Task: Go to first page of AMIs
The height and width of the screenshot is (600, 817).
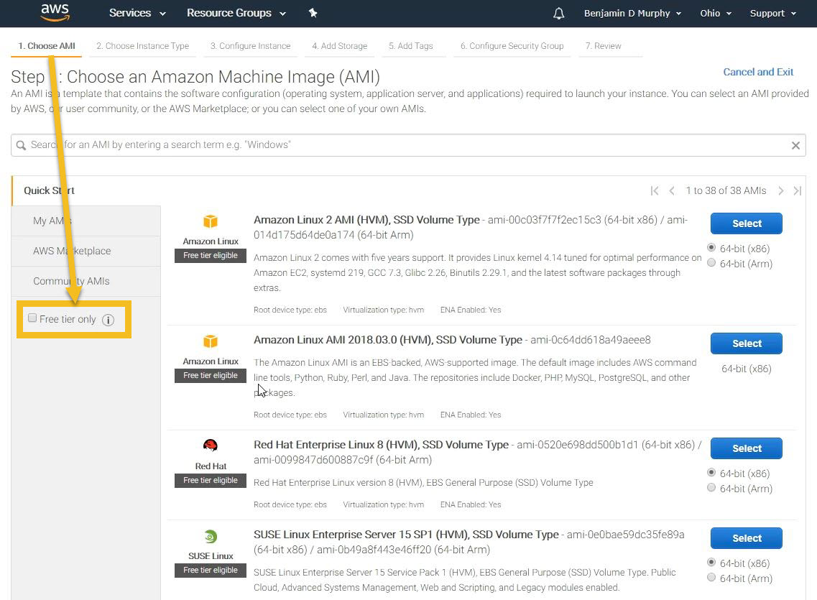Action: point(655,190)
